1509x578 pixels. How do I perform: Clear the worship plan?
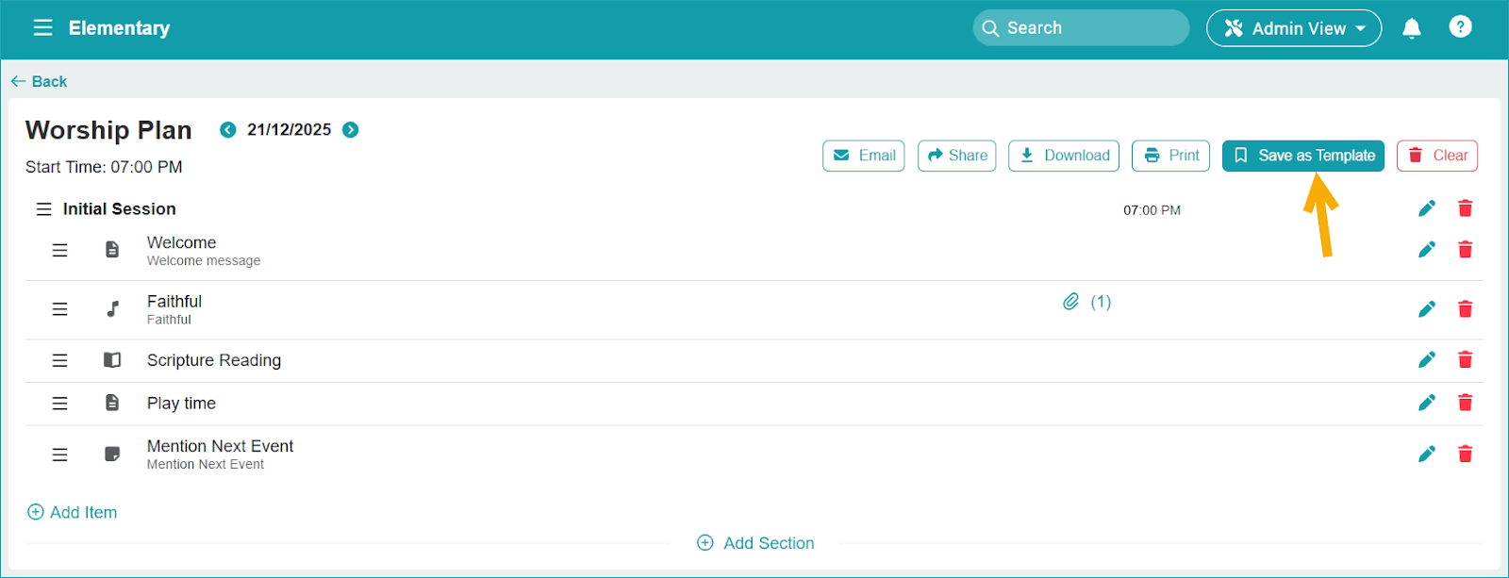point(1436,156)
